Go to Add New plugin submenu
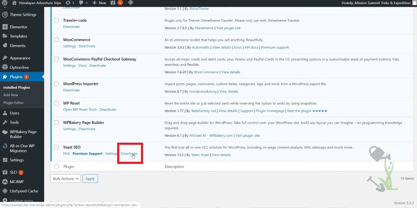 coord(10,95)
